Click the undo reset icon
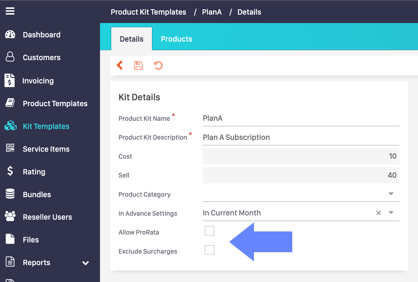The image size is (418, 282). (158, 65)
